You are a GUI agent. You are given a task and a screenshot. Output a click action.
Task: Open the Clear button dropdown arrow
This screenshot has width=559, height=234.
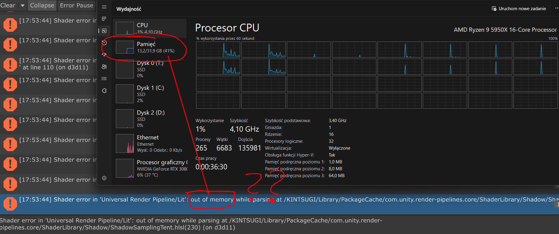pos(22,5)
